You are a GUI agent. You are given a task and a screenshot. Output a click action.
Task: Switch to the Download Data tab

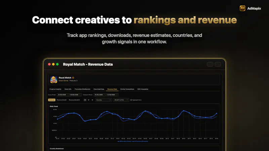pos(99,89)
